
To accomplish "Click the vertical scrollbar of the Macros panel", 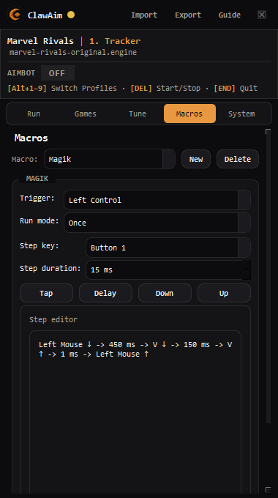I will click(268, 280).
